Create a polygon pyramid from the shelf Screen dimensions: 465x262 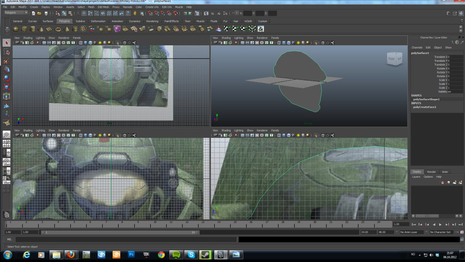coord(67,29)
